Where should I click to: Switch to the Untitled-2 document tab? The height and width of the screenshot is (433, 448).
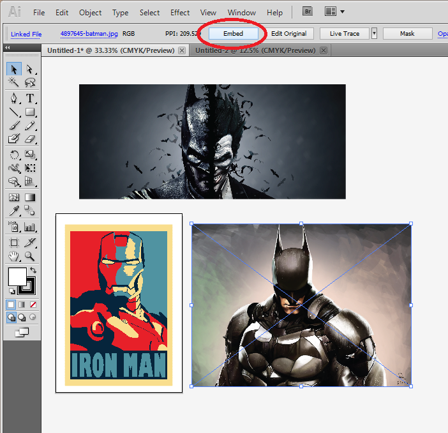pyautogui.click(x=255, y=50)
